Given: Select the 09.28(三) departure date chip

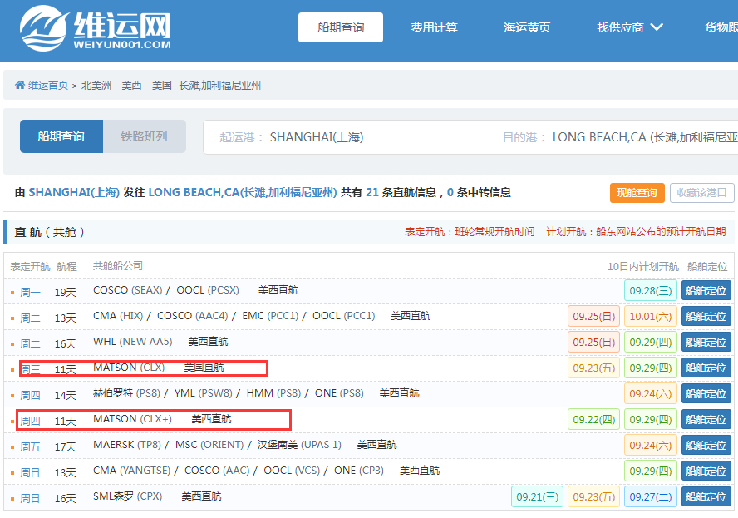Looking at the screenshot, I should coord(652,289).
